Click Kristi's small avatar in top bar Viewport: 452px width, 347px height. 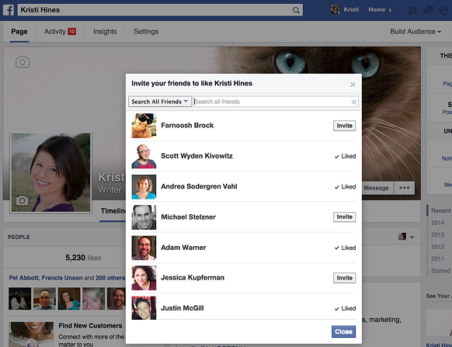click(x=335, y=10)
